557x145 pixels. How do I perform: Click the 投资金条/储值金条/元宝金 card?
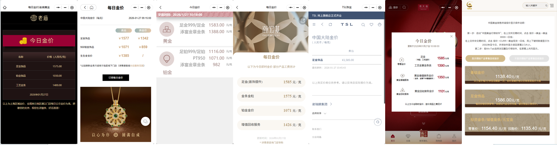click(507, 124)
